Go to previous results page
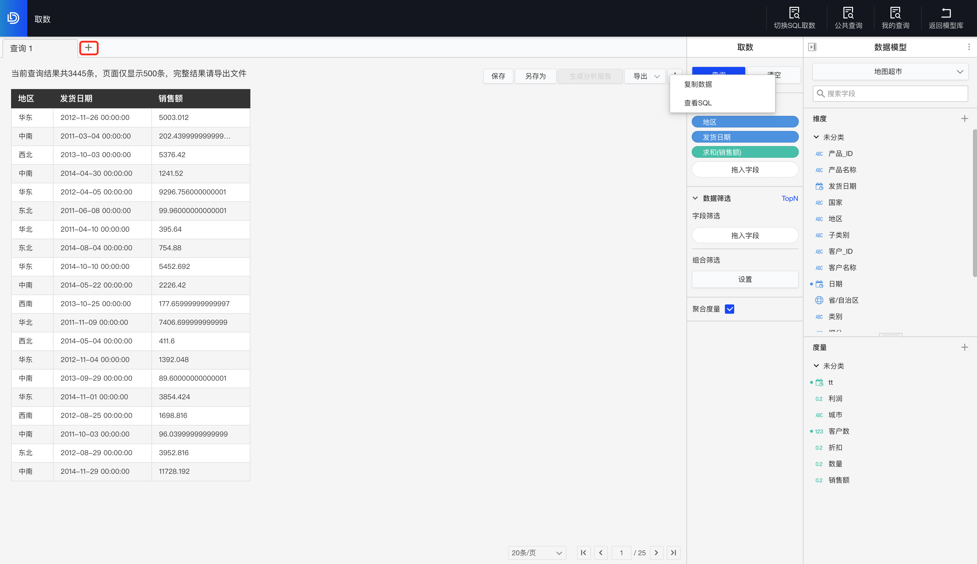Viewport: 977px width, 564px height. pyautogui.click(x=601, y=553)
